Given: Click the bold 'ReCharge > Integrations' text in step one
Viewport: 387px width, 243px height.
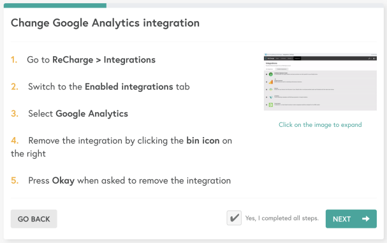Looking at the screenshot, I should click(x=104, y=60).
